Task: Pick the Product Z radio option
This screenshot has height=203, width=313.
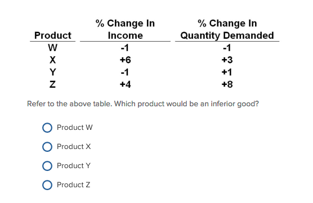Action: 47,185
